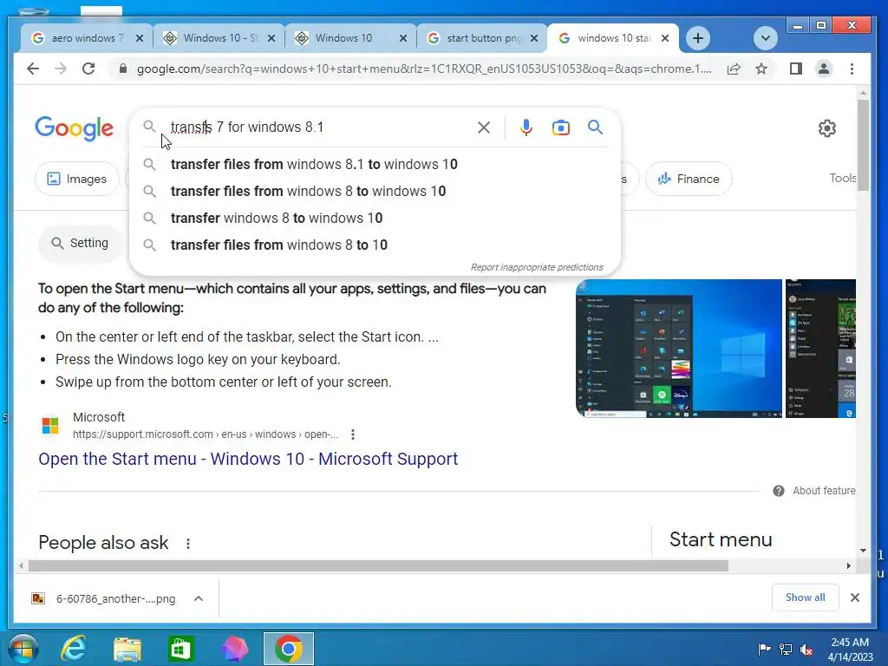Switch to the aero windows 7 tab
This screenshot has width=888, height=666.
[84, 38]
